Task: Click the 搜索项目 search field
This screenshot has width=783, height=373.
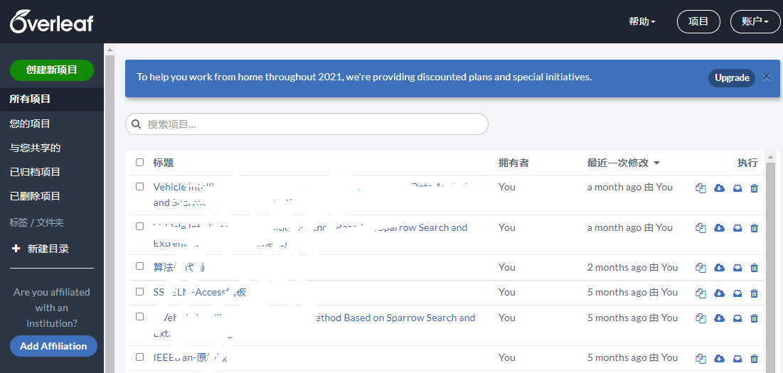Action: pos(313,124)
